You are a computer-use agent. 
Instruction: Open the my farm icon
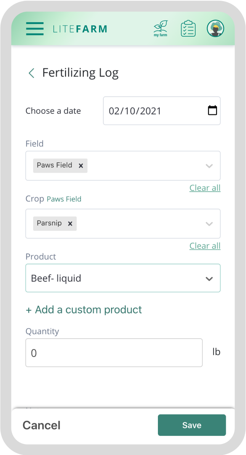coord(161,29)
